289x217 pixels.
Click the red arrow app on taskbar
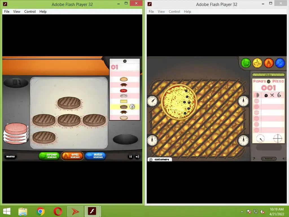[x=75, y=211]
